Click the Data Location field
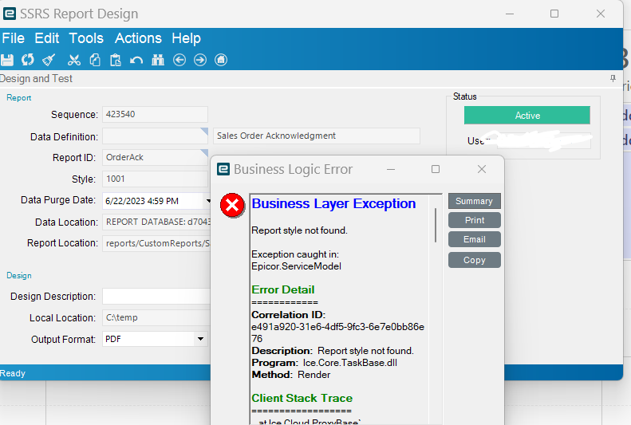The image size is (631, 425). click(156, 222)
